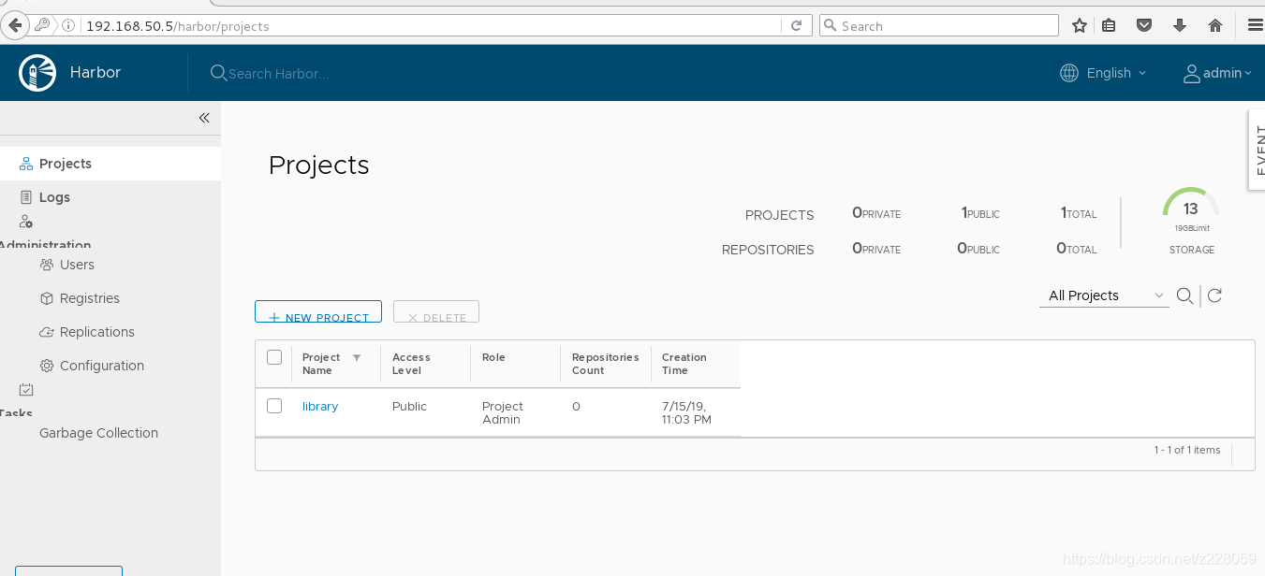Click the Logs sidebar icon

coord(26,197)
